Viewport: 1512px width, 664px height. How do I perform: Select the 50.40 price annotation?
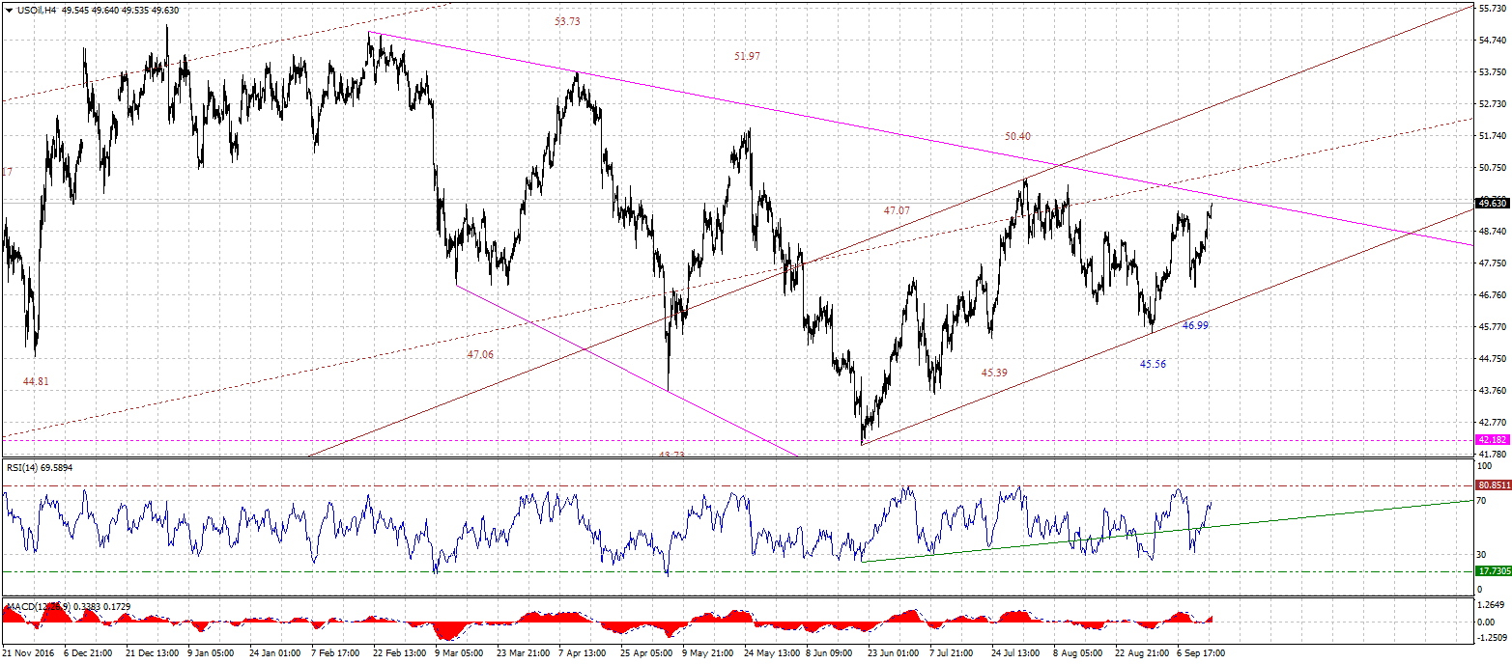[1017, 136]
